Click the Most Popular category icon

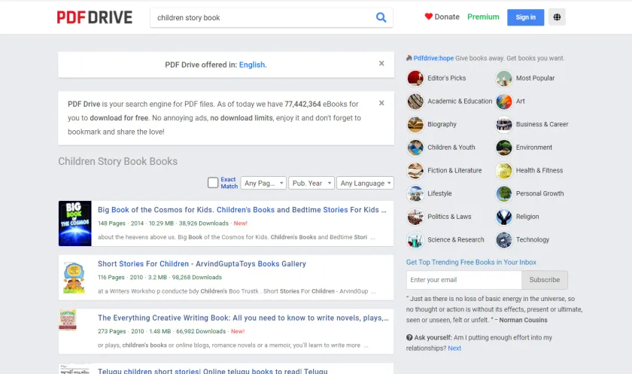point(504,78)
